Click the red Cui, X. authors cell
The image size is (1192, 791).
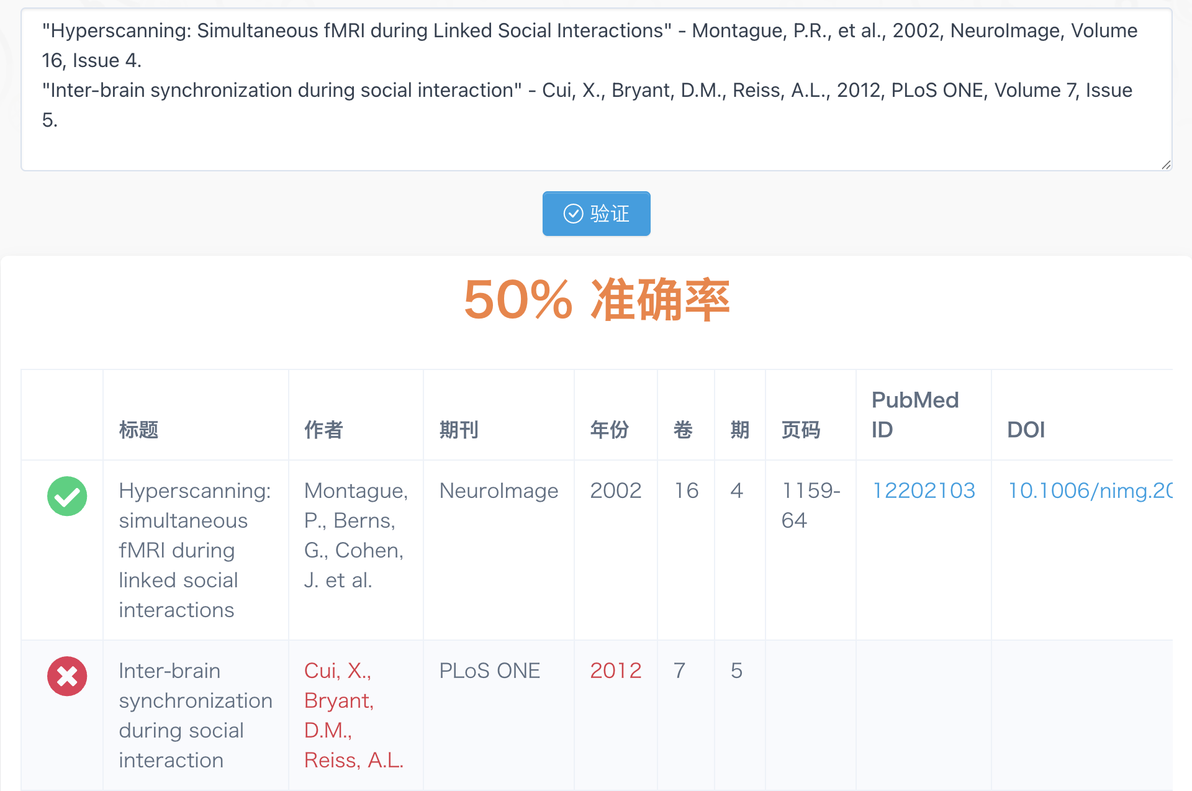click(353, 715)
